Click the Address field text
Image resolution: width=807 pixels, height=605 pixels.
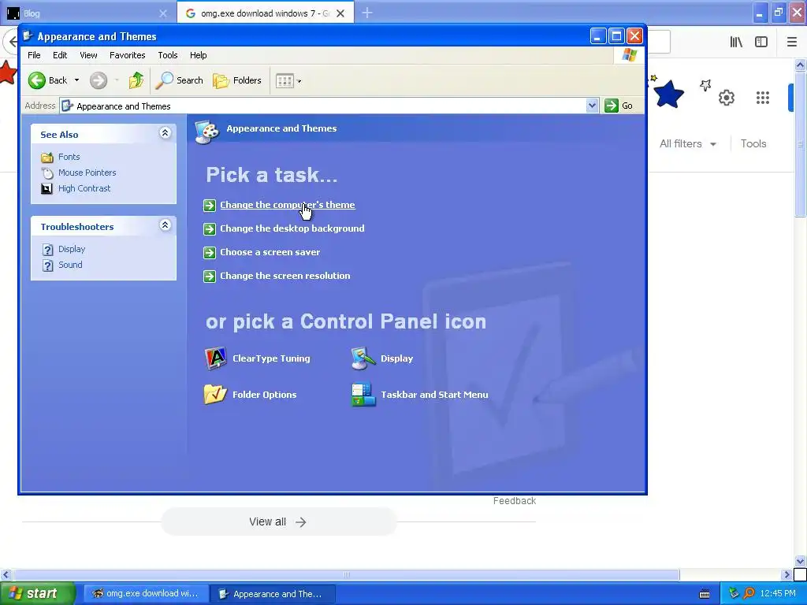(x=124, y=106)
